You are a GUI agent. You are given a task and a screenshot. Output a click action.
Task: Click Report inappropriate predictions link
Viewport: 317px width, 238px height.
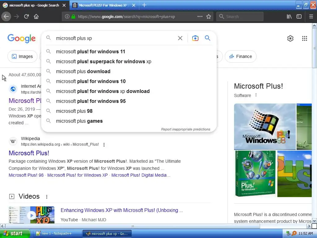(x=185, y=129)
